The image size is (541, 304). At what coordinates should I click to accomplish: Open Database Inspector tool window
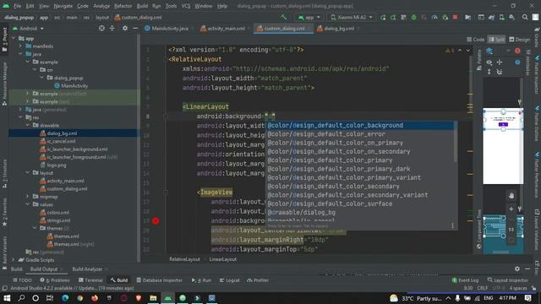(159, 280)
